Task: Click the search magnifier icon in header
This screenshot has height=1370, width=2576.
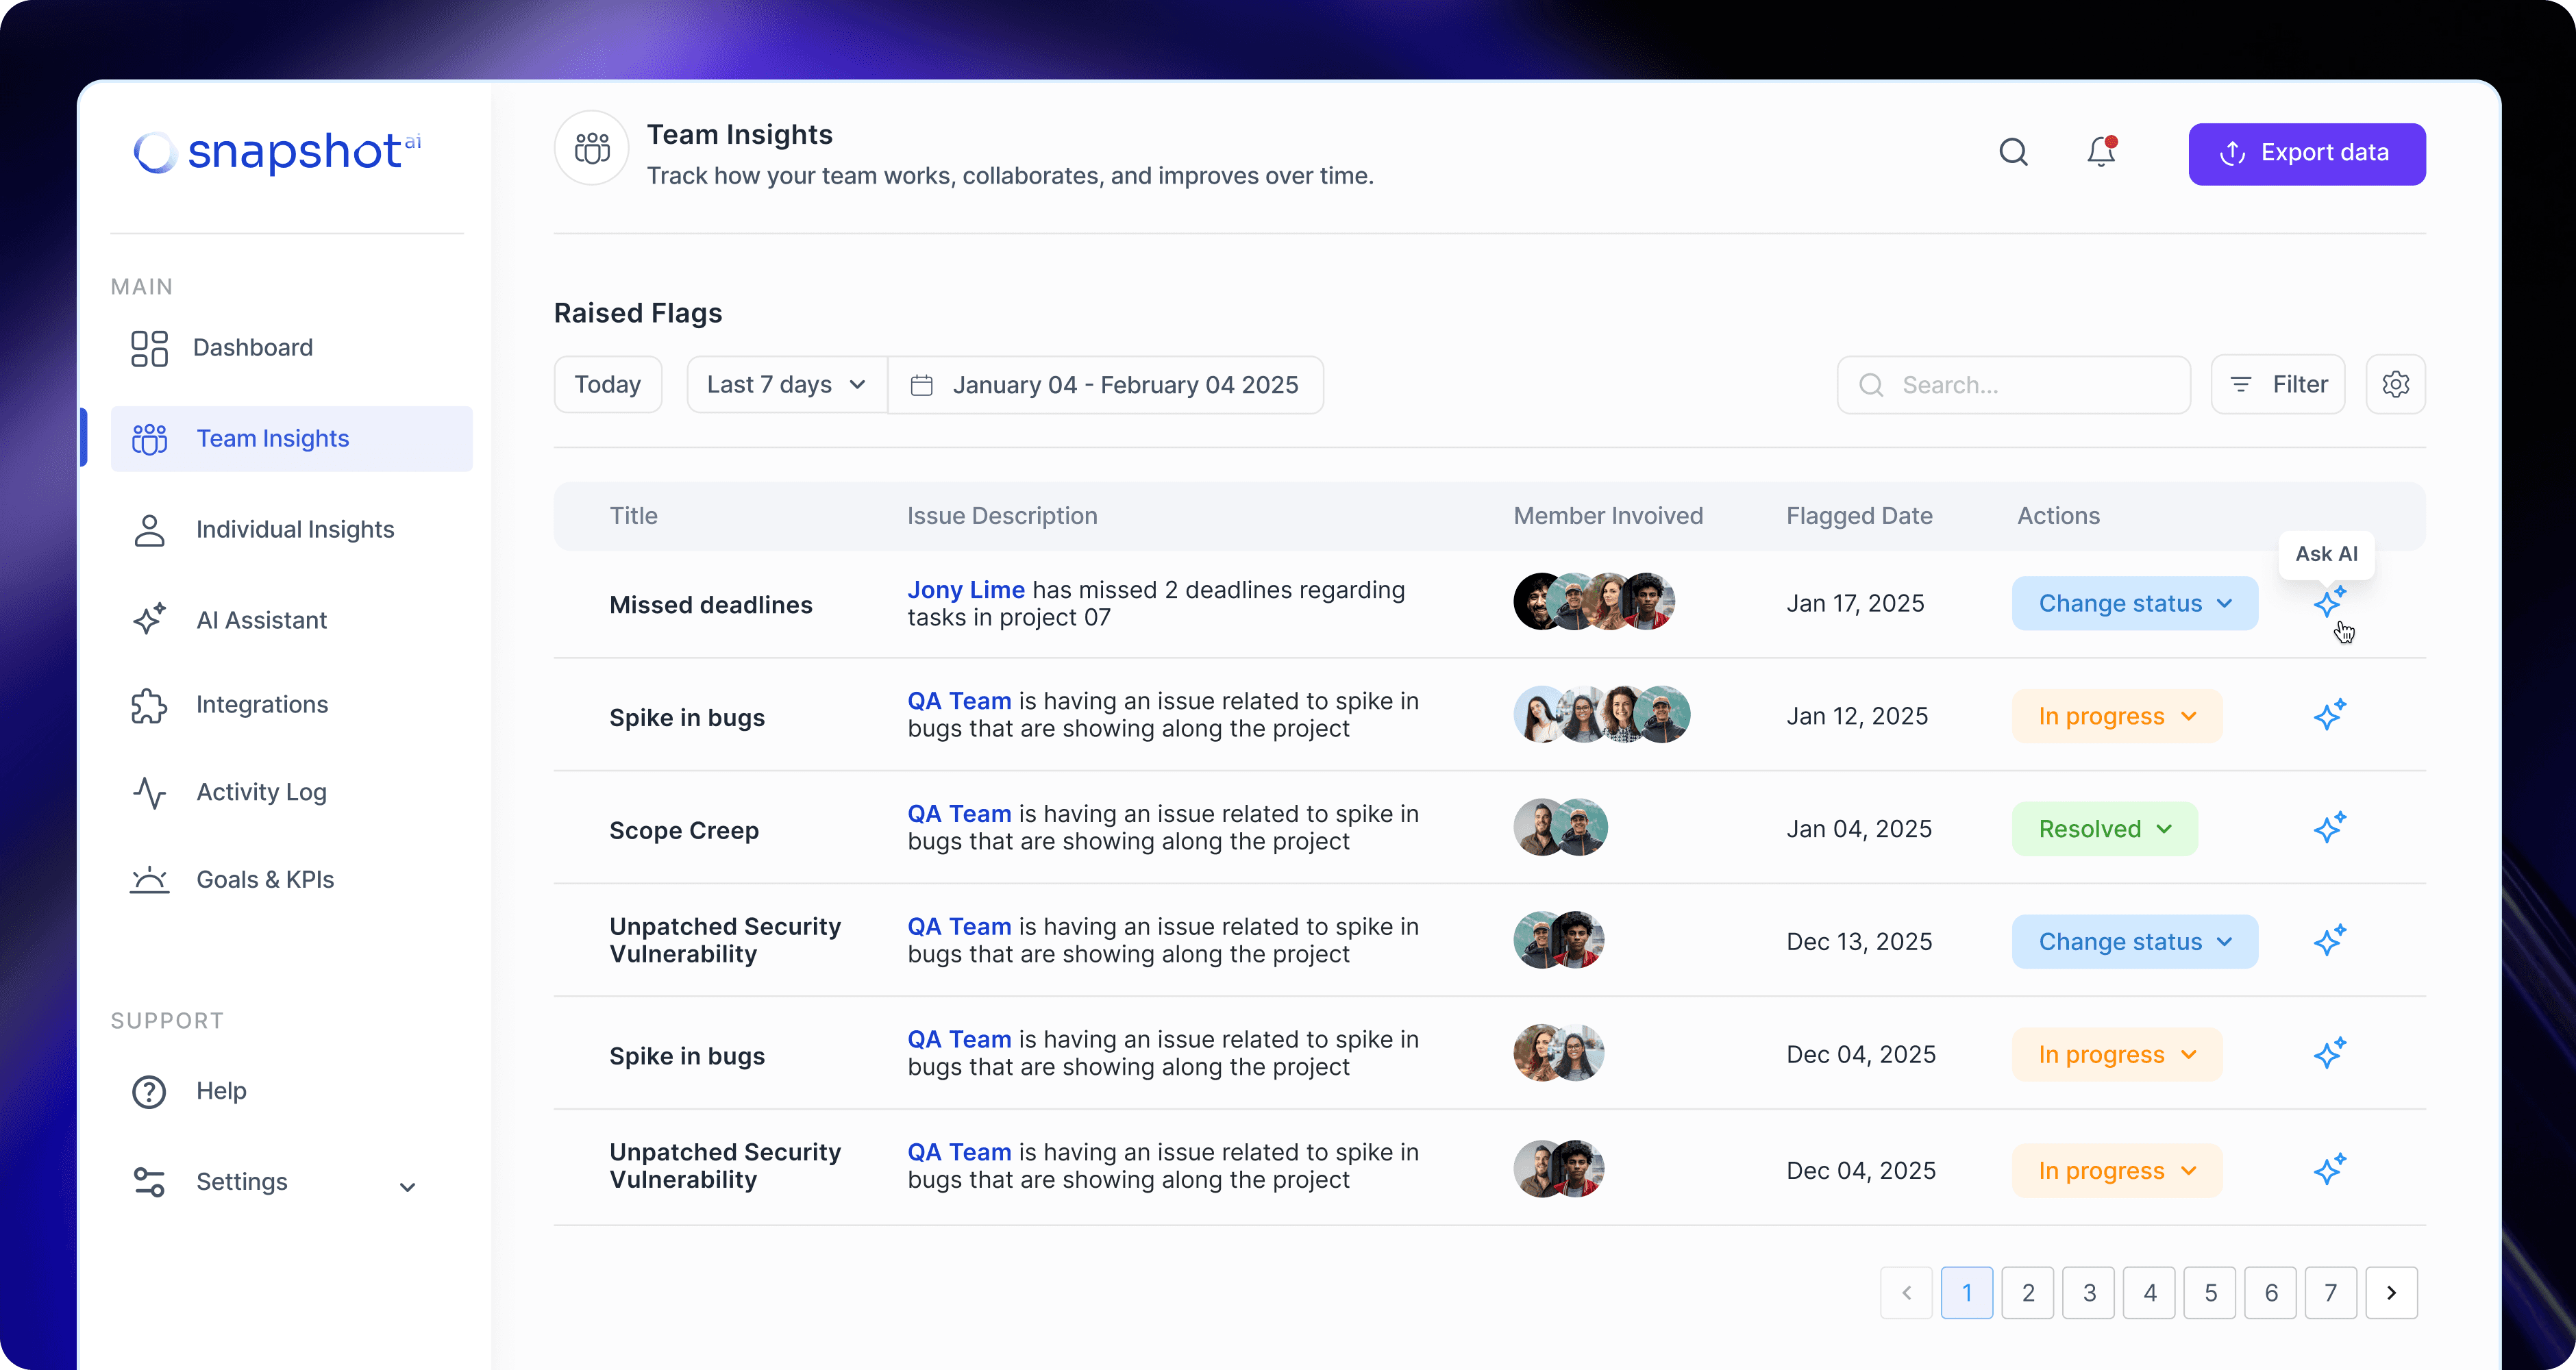Action: click(x=2013, y=153)
